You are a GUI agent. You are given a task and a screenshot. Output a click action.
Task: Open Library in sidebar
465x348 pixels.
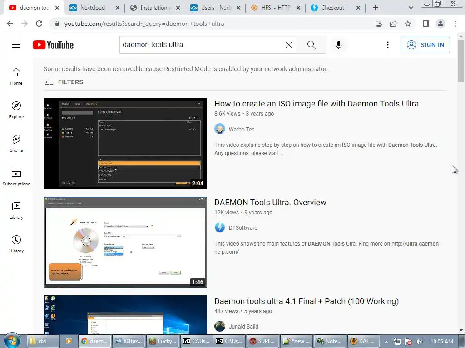[16, 210]
